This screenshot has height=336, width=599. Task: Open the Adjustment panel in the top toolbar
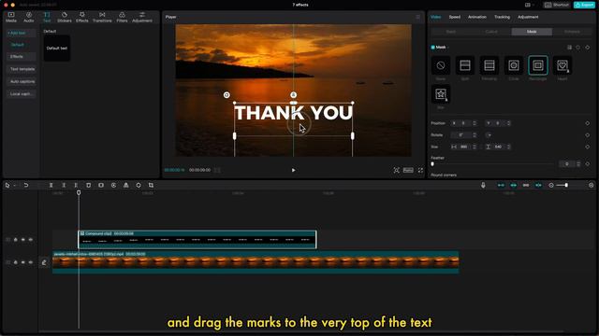[142, 17]
